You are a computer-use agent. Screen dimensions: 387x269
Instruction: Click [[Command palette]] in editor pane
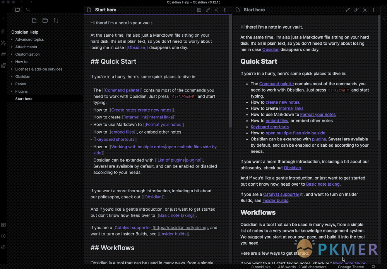pyautogui.click(x=122, y=90)
